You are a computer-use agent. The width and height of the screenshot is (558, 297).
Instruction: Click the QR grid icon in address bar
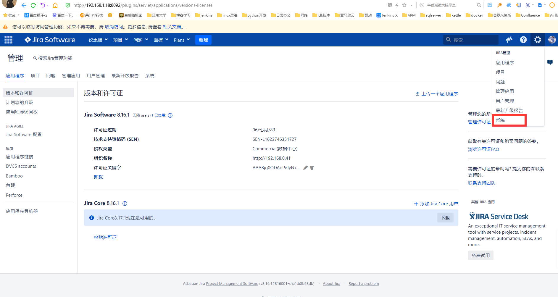pos(390,5)
